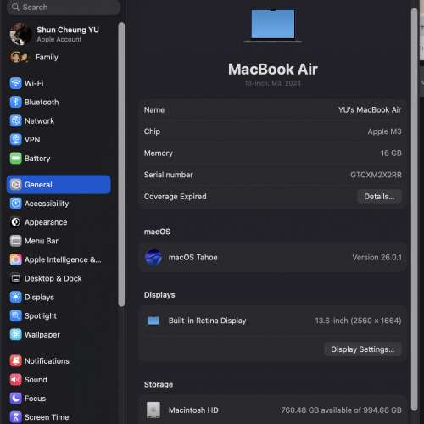Click the Menu Bar icon
This screenshot has width=424, height=424.
tap(15, 241)
